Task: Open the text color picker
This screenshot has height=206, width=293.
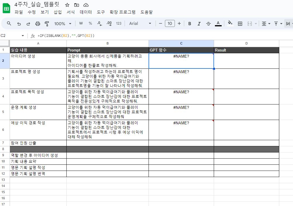Action: click(218, 23)
